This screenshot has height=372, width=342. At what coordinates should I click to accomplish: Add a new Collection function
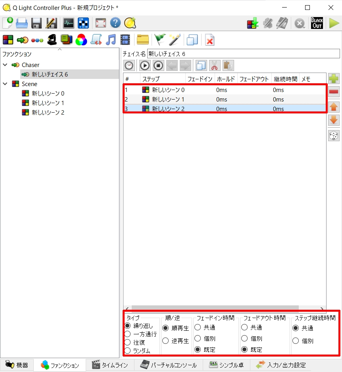[66, 40]
